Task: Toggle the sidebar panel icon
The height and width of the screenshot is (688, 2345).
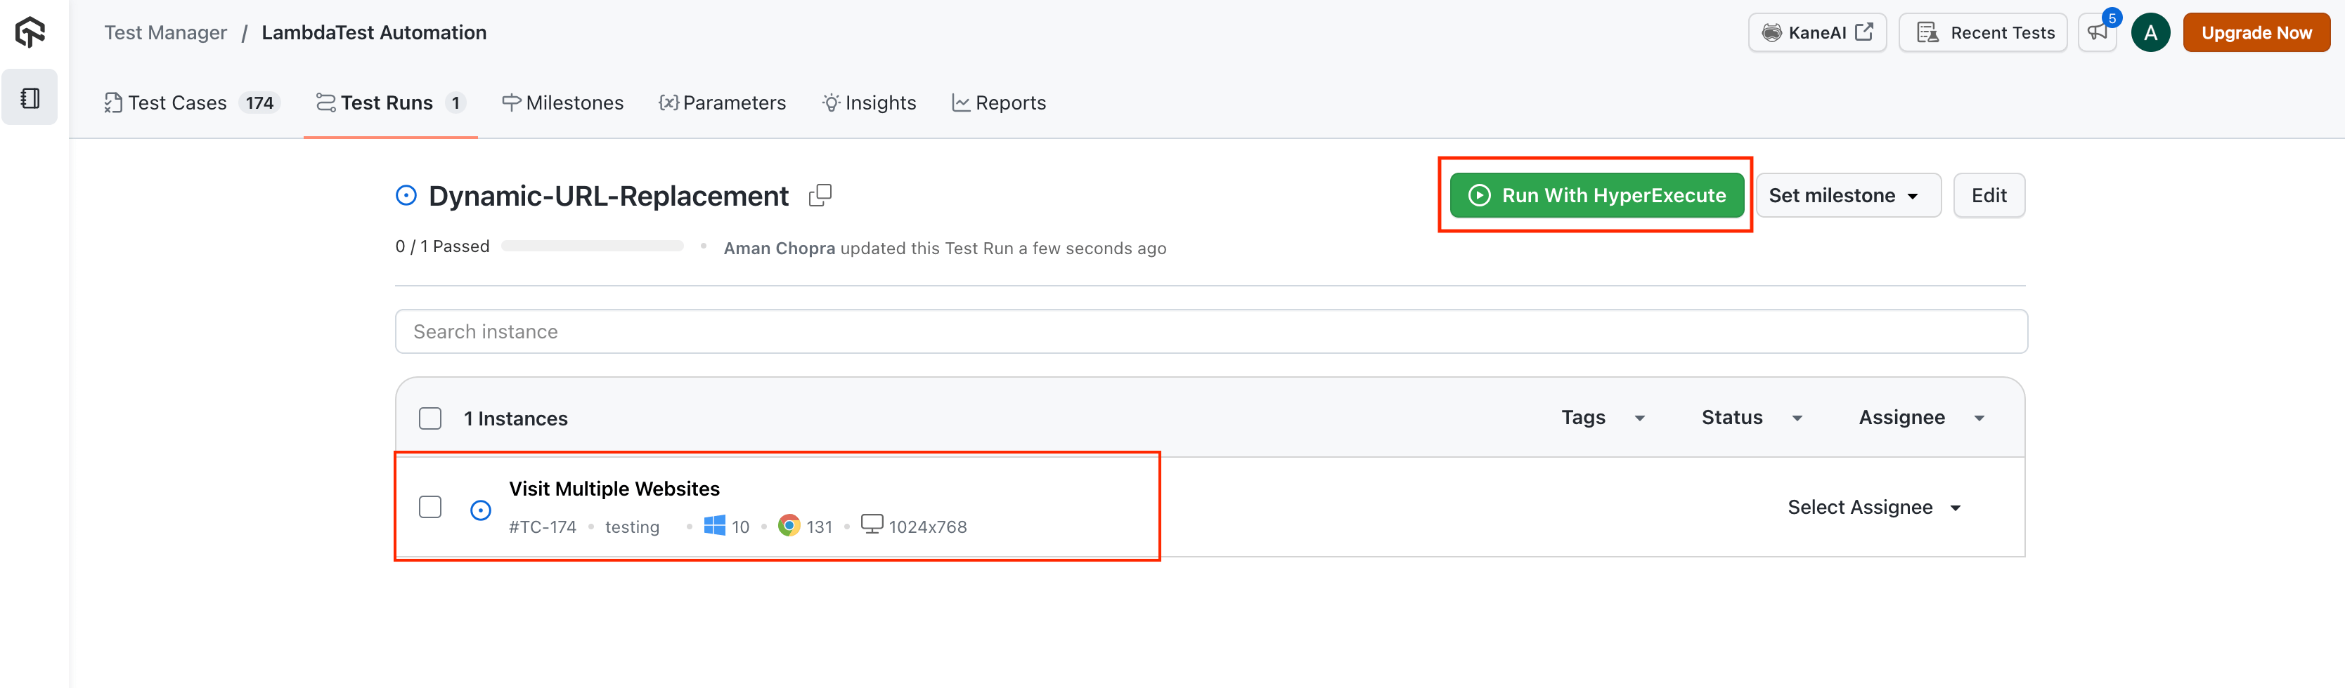Action: pos(30,98)
